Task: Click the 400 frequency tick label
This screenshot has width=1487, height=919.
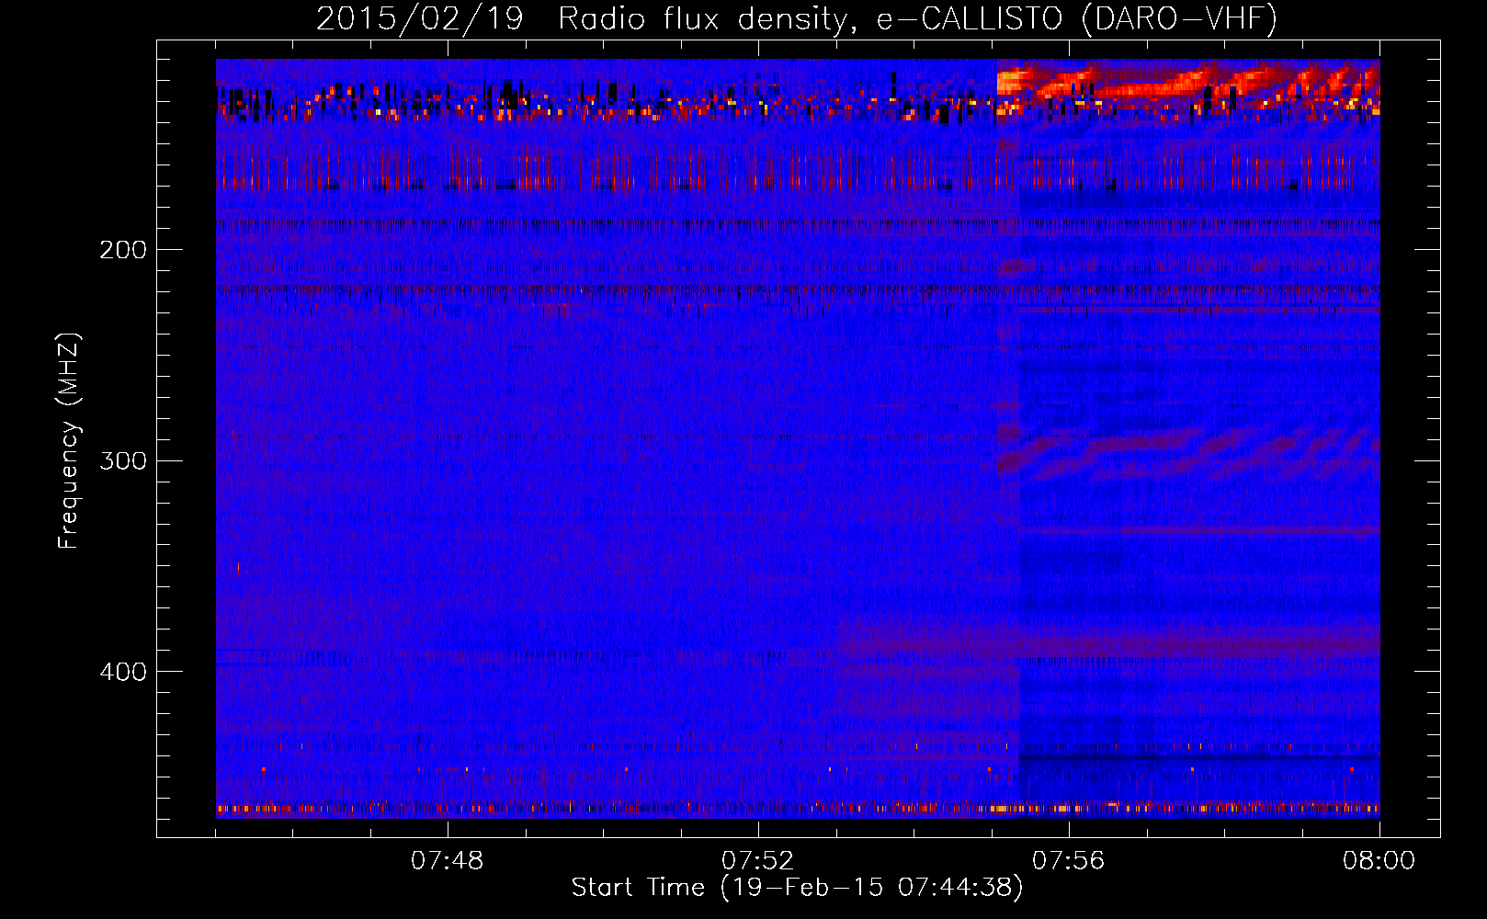Action: [x=123, y=672]
